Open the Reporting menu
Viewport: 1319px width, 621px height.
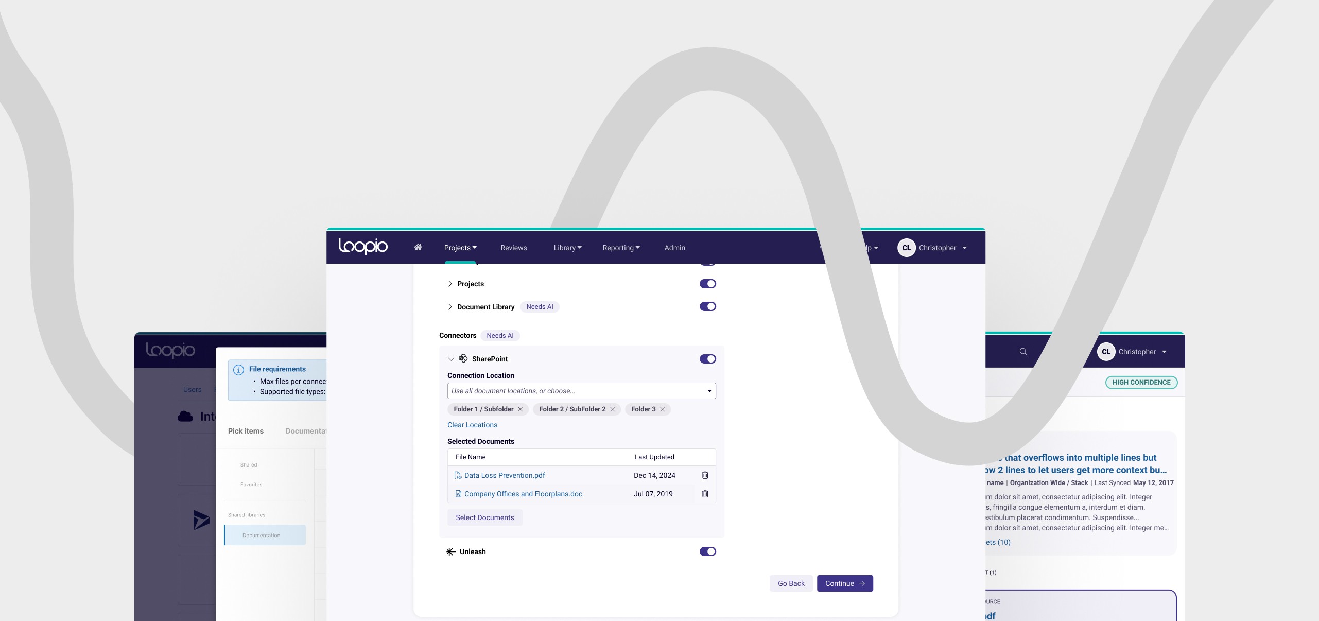tap(621, 248)
